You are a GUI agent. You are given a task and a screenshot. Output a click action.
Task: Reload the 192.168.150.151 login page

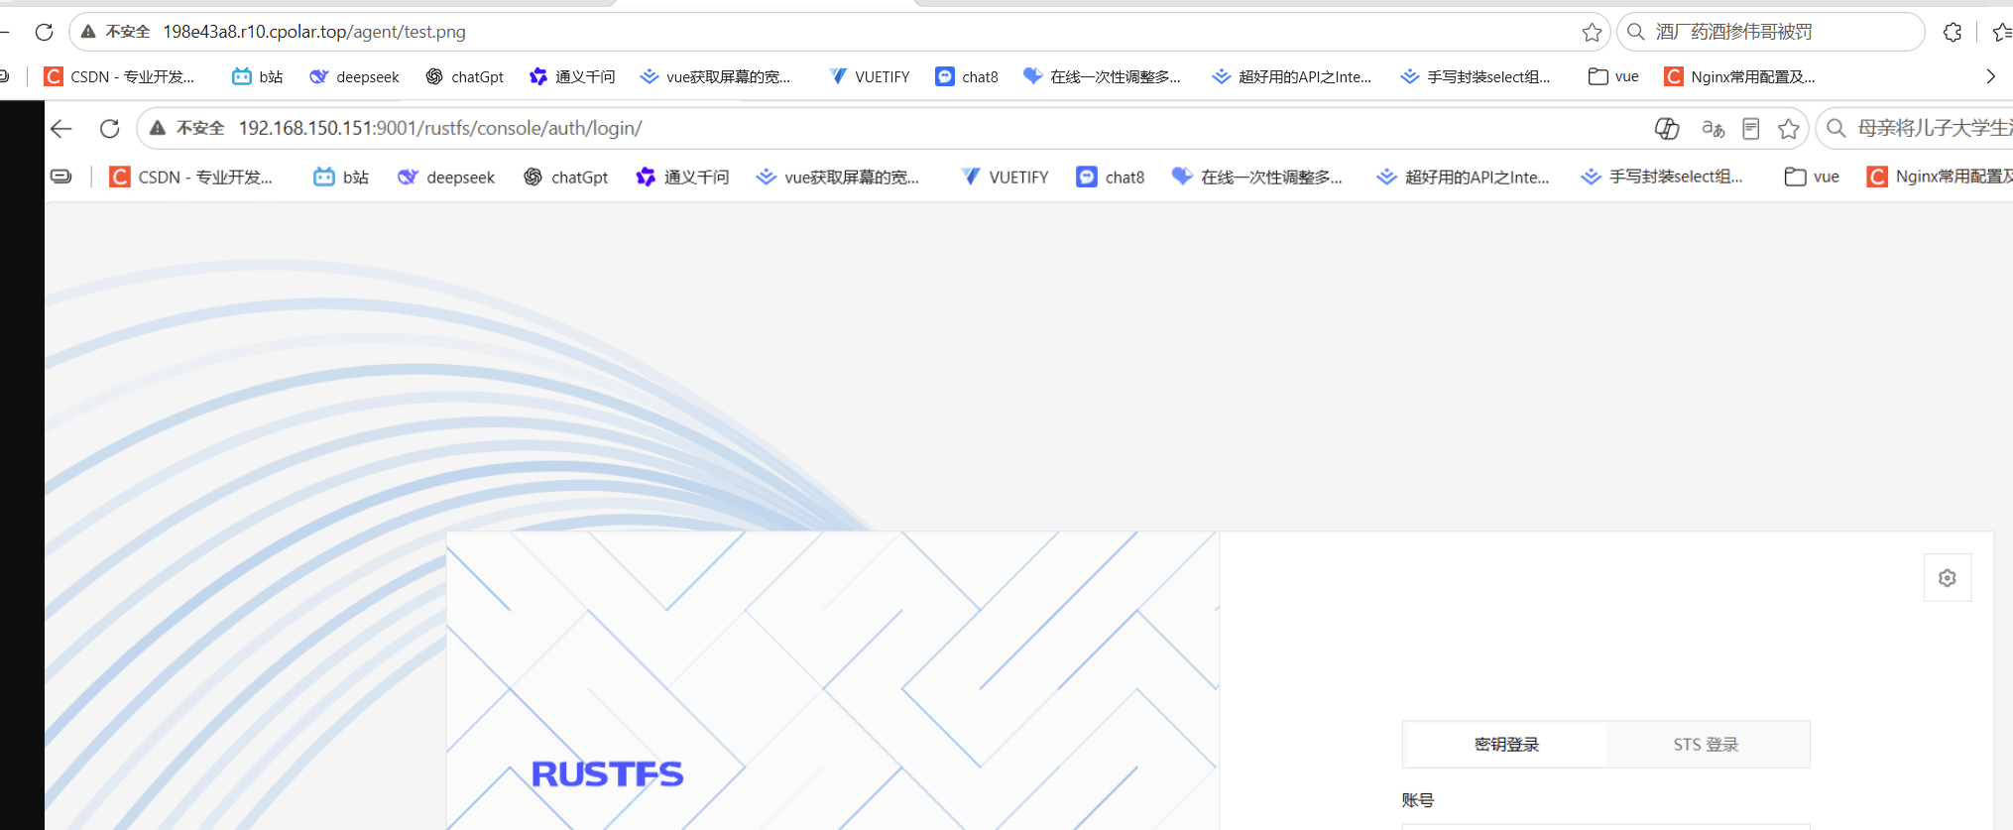(110, 128)
